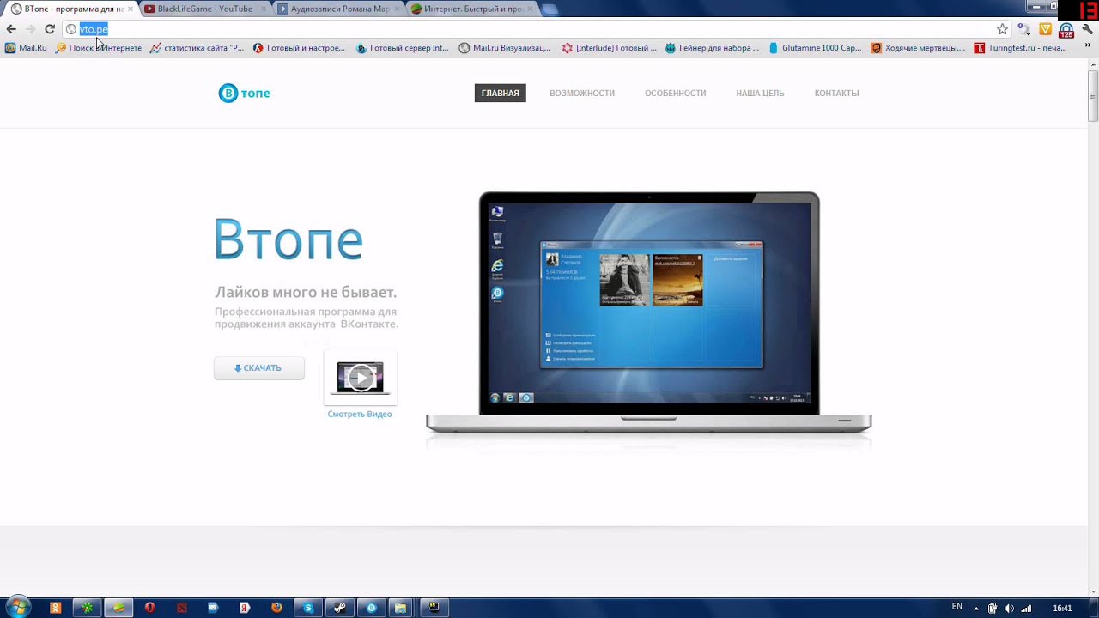The height and width of the screenshot is (618, 1099).
Task: Open the КОНТАКТЫ navigation item
Action: pyautogui.click(x=836, y=93)
